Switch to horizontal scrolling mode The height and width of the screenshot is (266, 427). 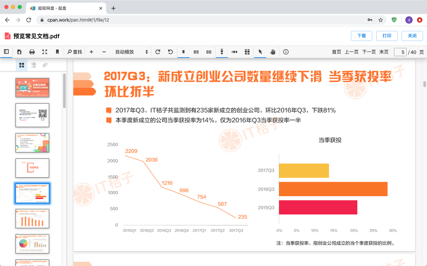pyautogui.click(x=235, y=52)
